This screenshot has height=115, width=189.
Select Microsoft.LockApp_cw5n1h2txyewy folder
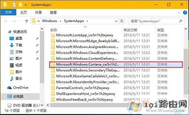85,35
